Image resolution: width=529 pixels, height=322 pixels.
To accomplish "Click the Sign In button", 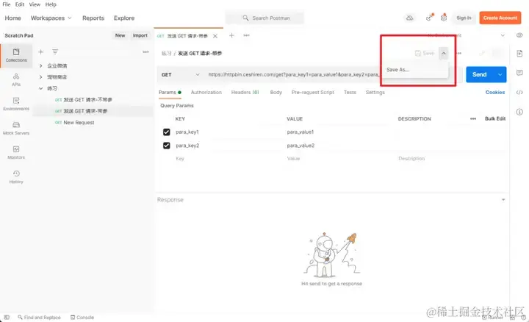I will 464,18.
